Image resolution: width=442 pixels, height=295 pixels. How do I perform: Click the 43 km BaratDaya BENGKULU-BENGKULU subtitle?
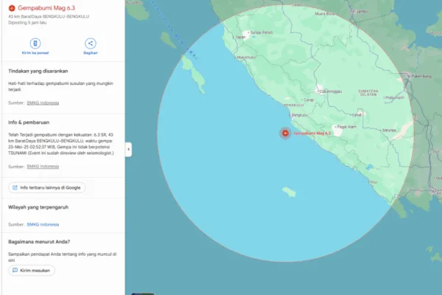click(x=49, y=17)
